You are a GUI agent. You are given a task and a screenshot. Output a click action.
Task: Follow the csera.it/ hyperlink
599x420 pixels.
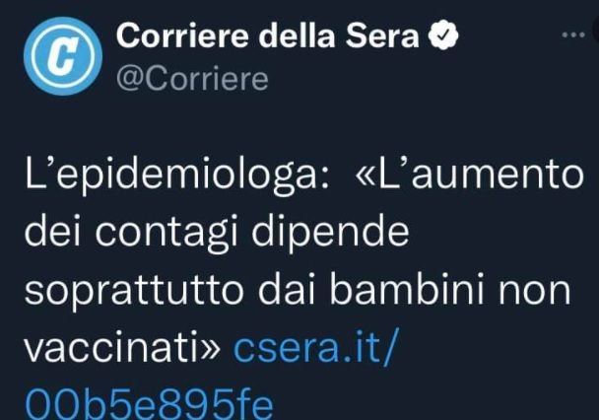[x=316, y=347]
